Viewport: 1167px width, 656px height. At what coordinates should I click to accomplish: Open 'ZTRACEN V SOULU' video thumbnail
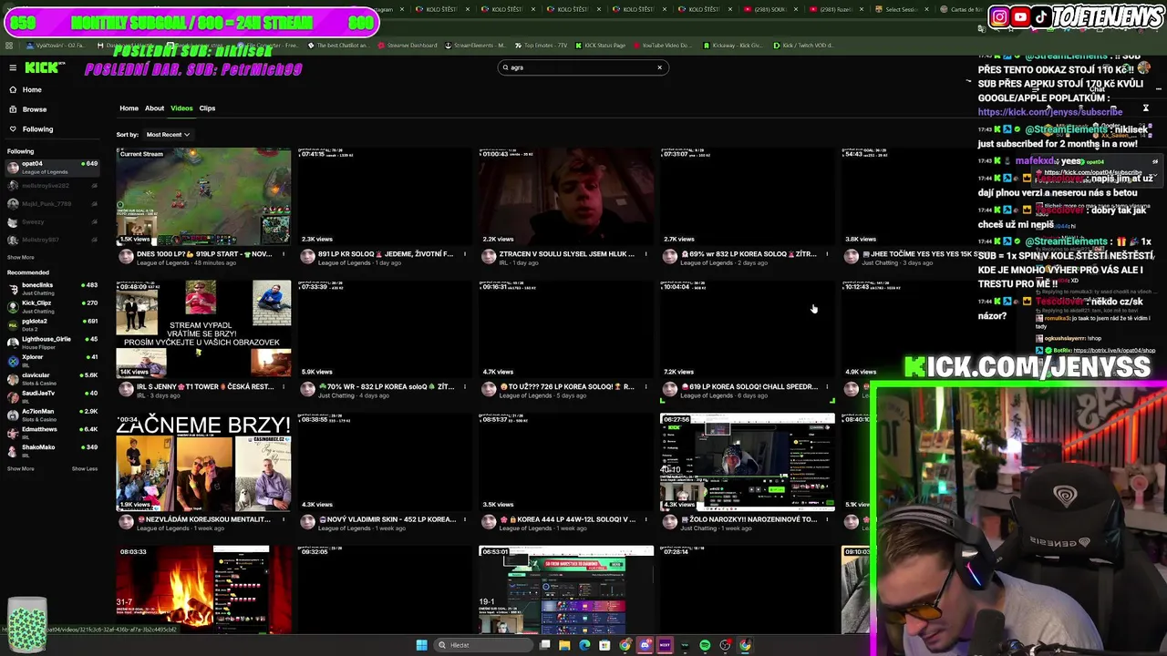[x=566, y=197]
